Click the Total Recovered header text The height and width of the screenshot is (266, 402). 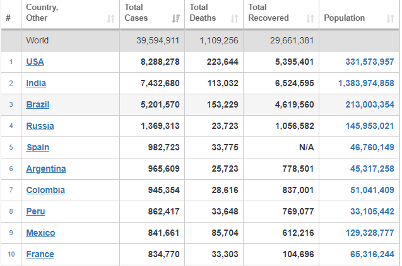tap(268, 13)
